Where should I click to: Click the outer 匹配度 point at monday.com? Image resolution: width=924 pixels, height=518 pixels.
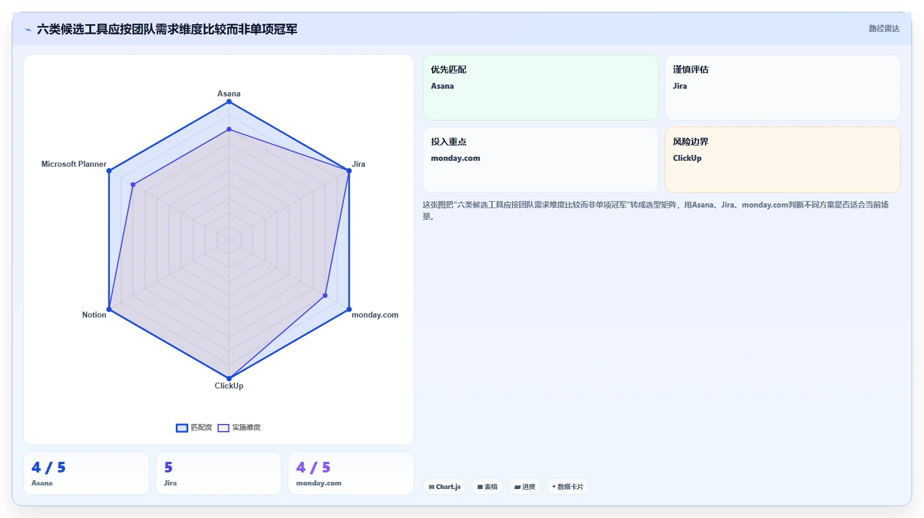349,309
